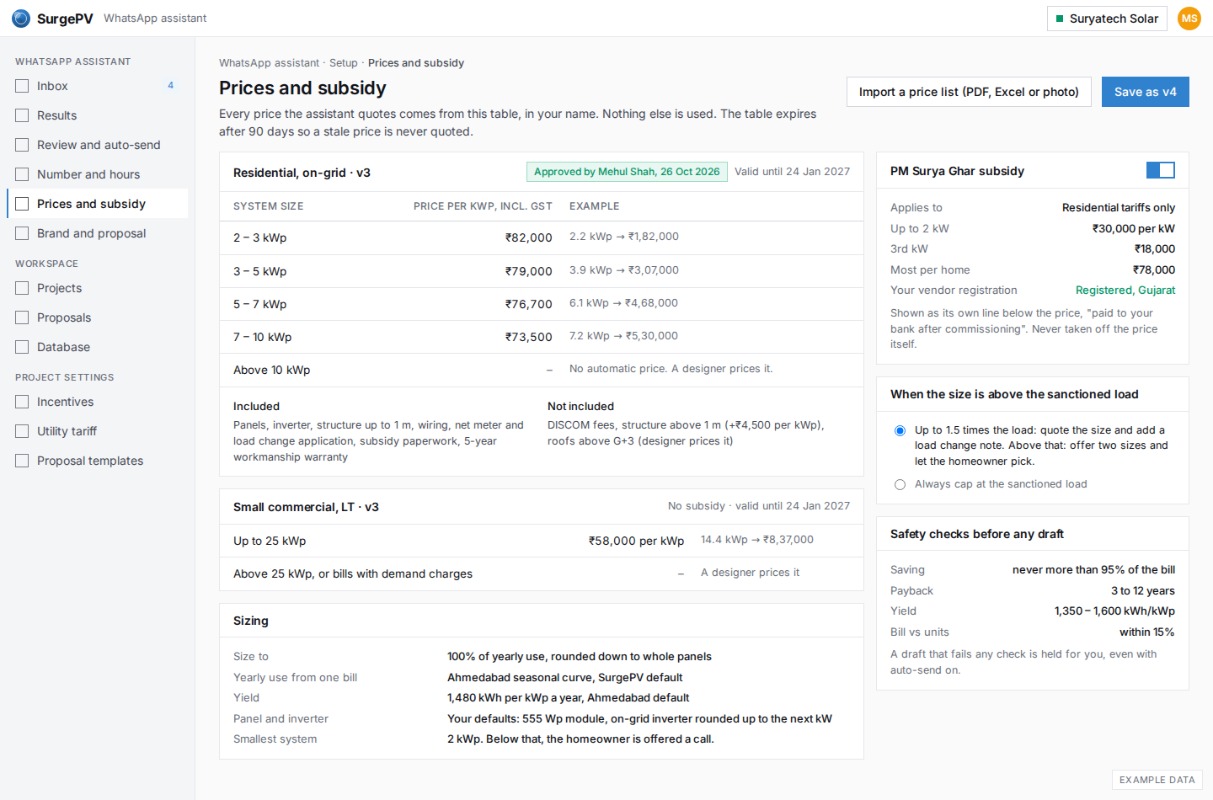This screenshot has height=800, width=1213.
Task: Click the WhatsApp assistant breadcrumb link
Action: [269, 63]
